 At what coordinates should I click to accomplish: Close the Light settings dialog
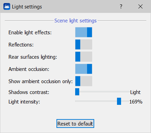pos(140,6)
